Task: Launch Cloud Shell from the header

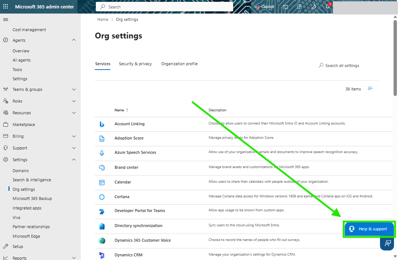Action: [286, 7]
